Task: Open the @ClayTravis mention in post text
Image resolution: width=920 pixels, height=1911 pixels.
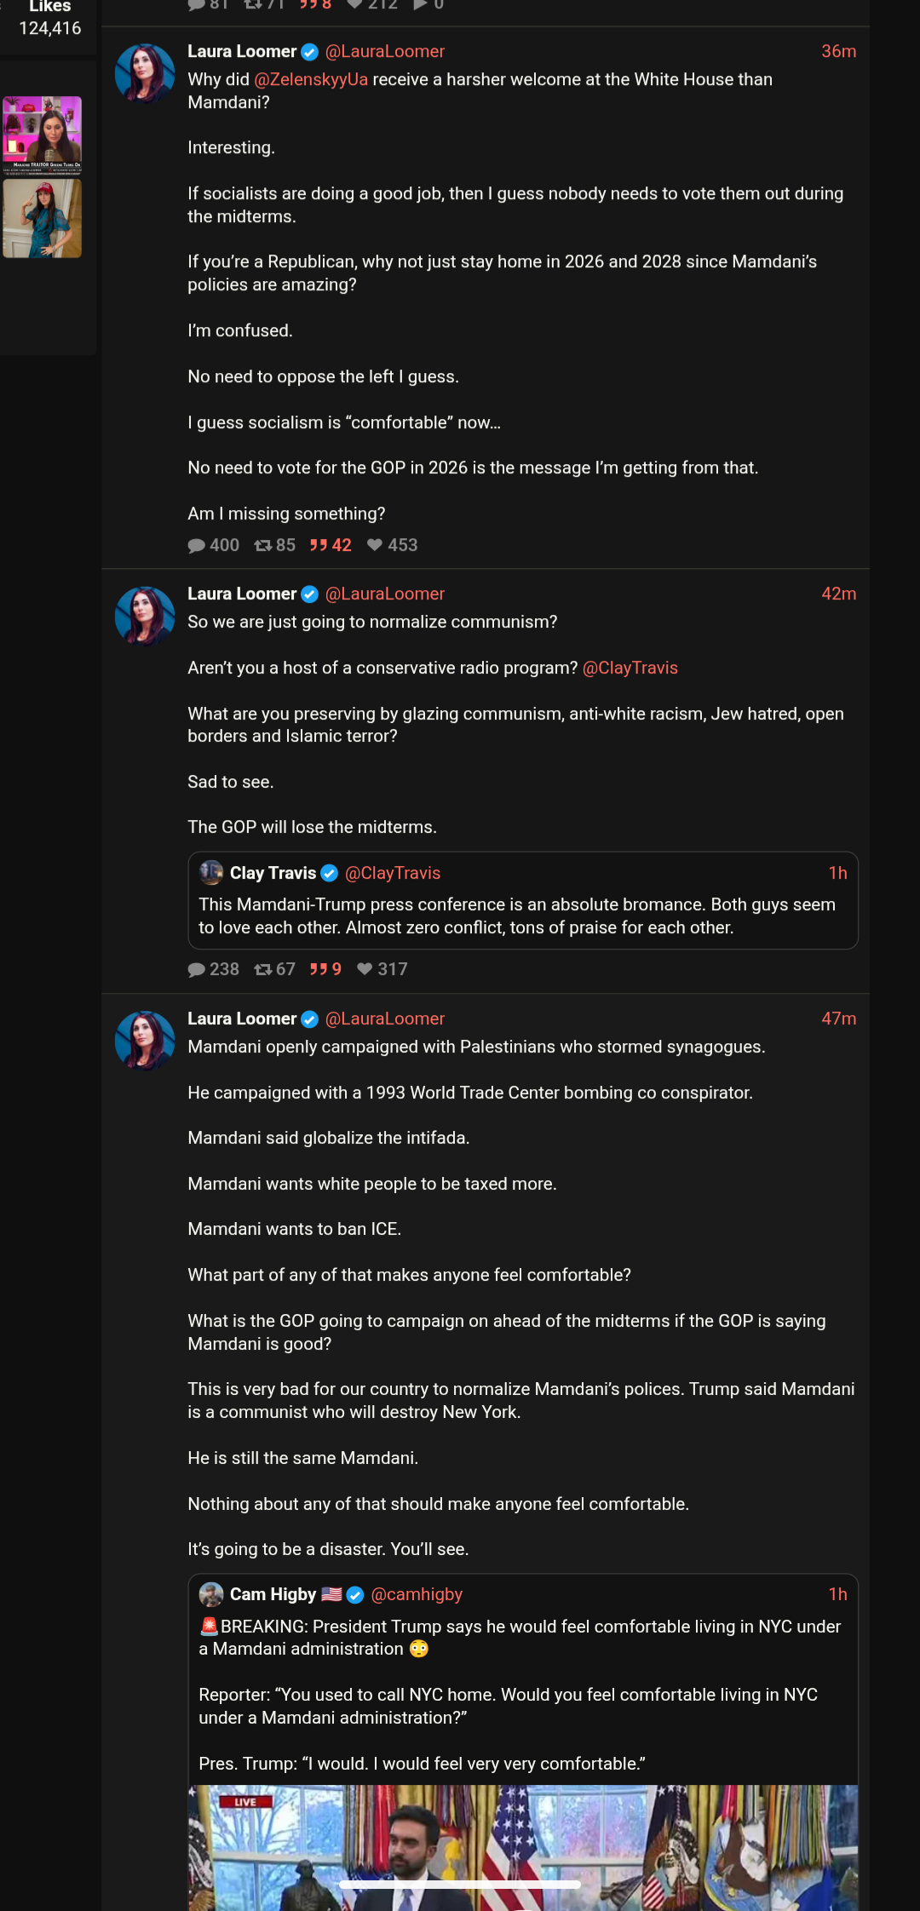Action: point(630,668)
